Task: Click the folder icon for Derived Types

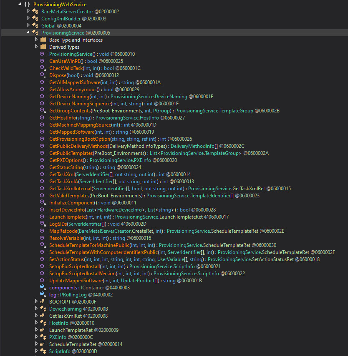Action: point(43,47)
